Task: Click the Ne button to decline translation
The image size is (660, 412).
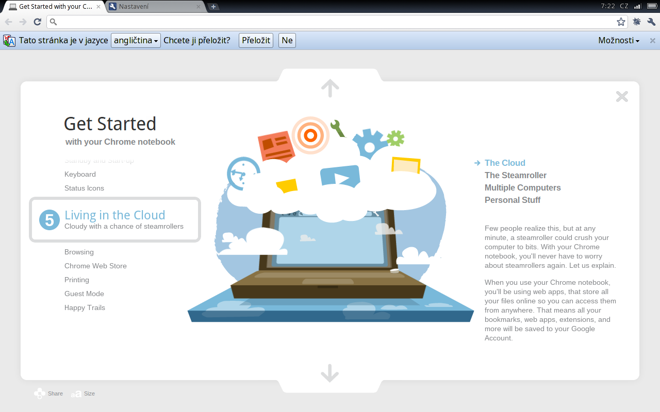Action: (x=287, y=41)
